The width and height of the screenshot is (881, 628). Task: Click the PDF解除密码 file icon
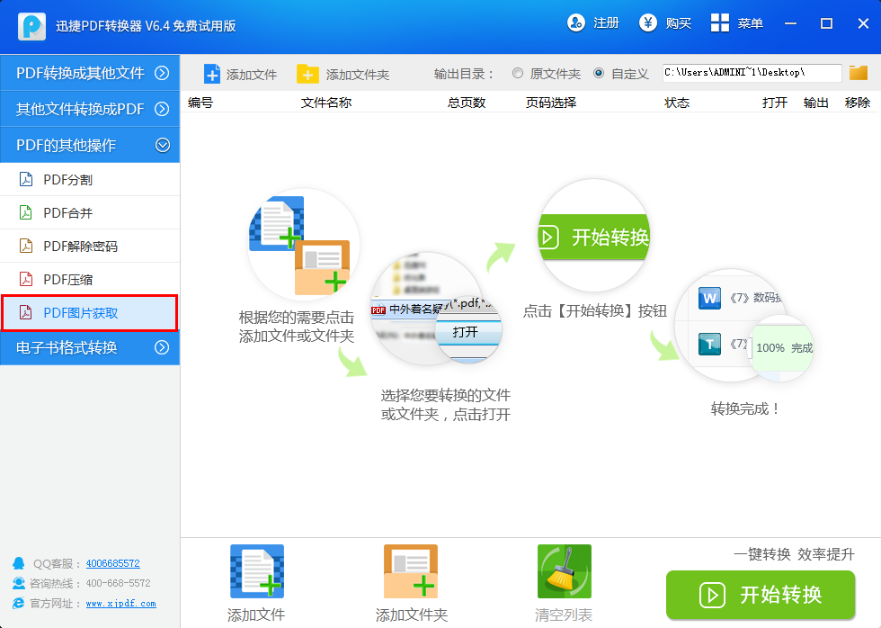click(26, 246)
